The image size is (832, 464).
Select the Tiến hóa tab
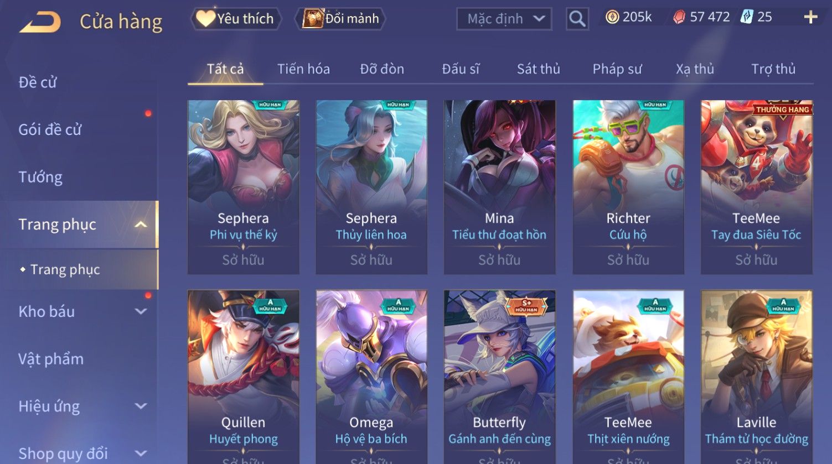pos(303,69)
